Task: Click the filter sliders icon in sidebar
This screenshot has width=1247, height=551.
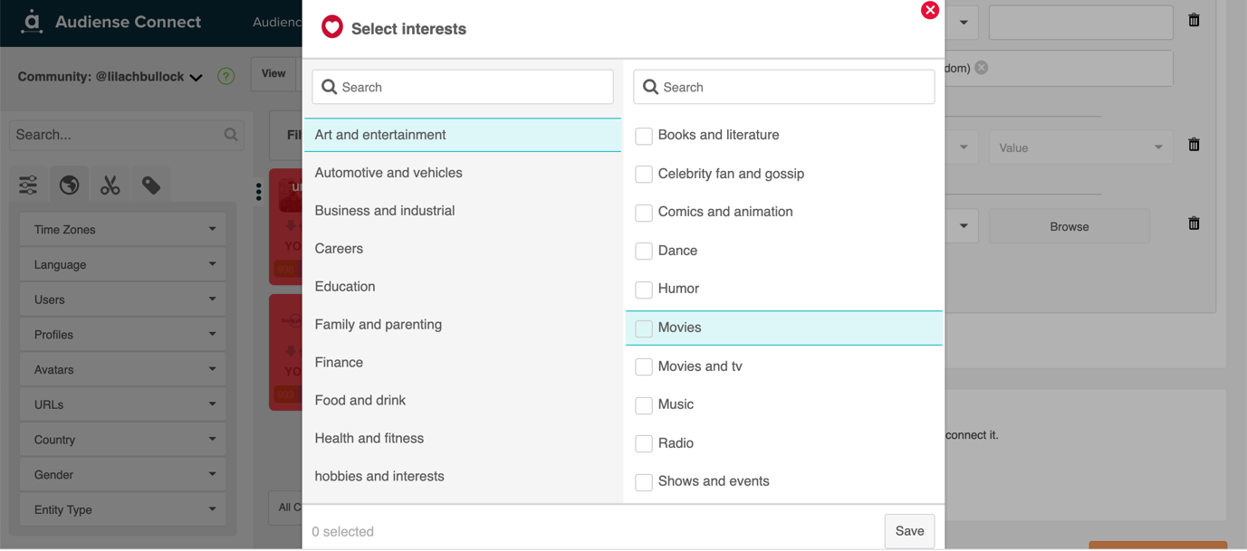Action: pyautogui.click(x=29, y=185)
